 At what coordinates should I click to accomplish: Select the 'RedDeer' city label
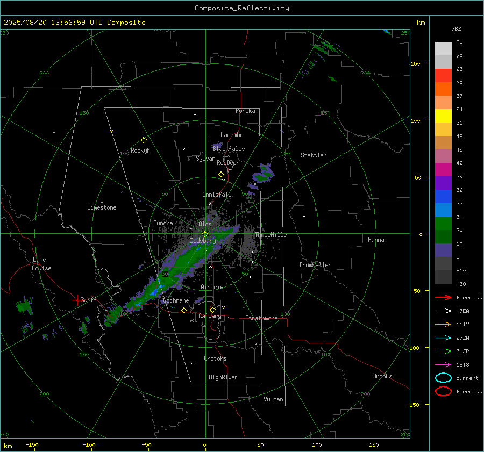228,163
